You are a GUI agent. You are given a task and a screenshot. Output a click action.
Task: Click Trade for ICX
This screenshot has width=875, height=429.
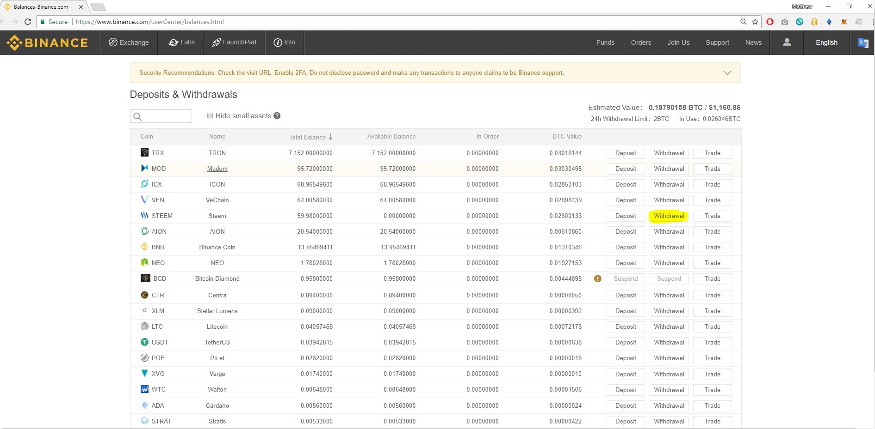pyautogui.click(x=713, y=184)
